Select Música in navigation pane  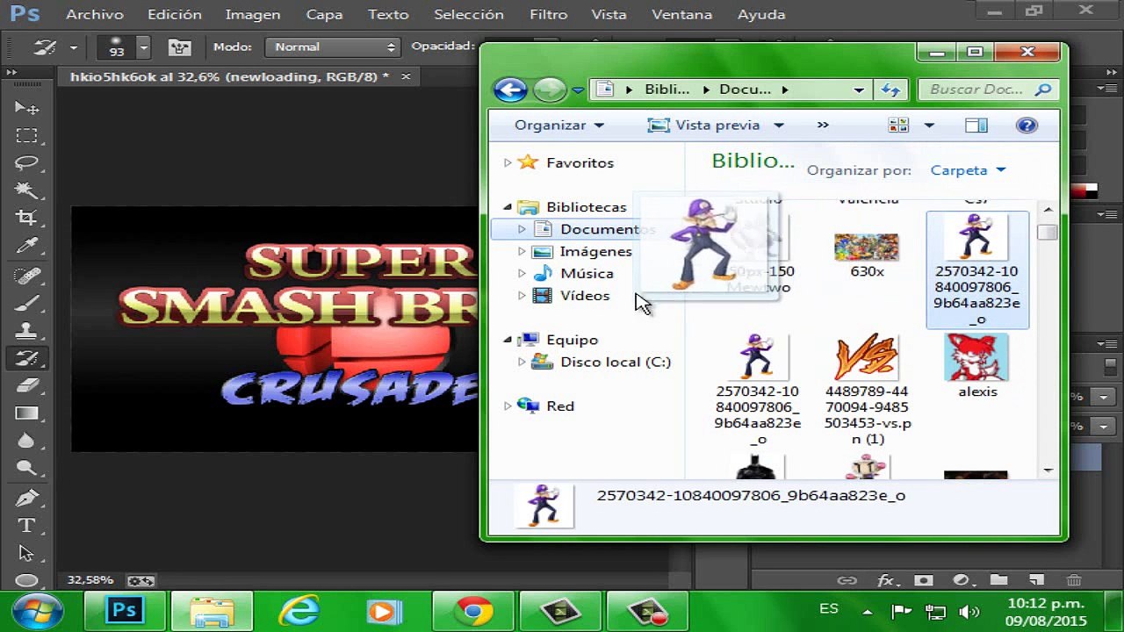(587, 274)
